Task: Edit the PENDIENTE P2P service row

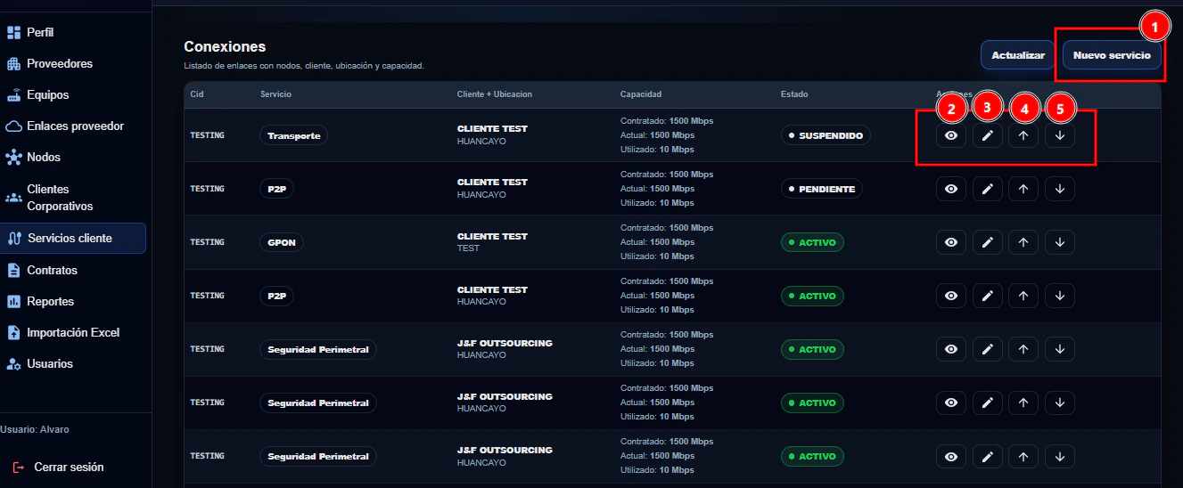Action: pyautogui.click(x=987, y=189)
